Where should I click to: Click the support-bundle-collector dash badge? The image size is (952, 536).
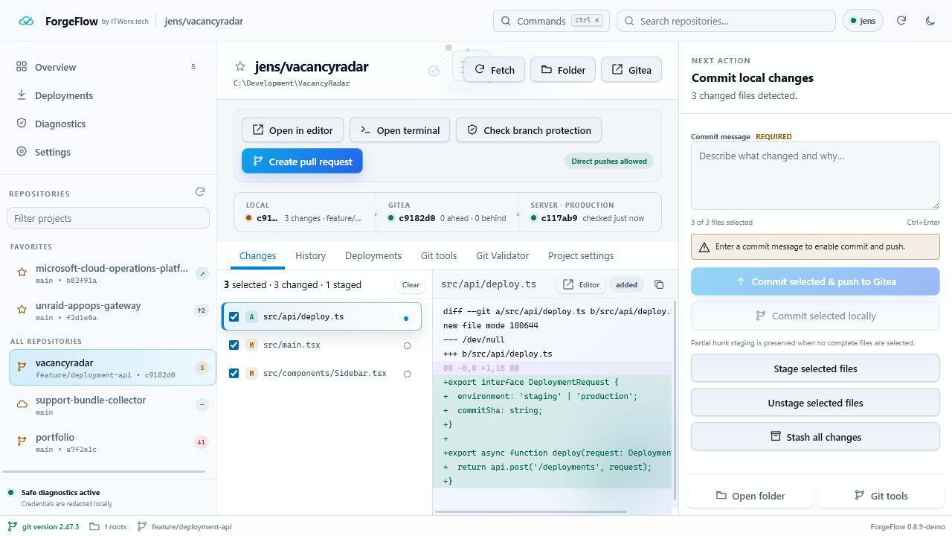point(202,405)
